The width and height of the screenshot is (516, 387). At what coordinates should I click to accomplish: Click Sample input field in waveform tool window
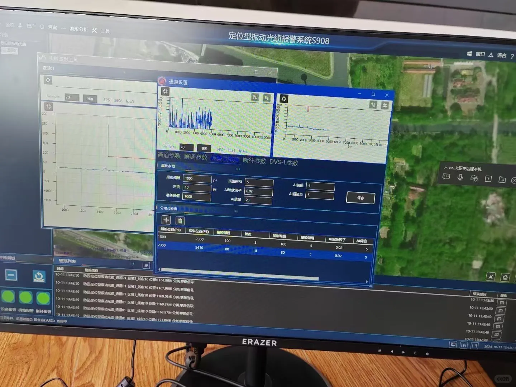pyautogui.click(x=72, y=97)
